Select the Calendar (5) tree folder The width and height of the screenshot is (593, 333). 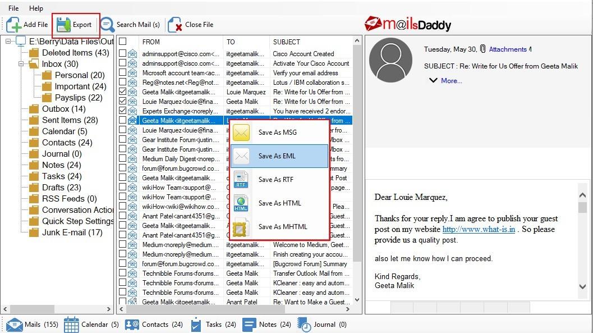[x=65, y=131]
